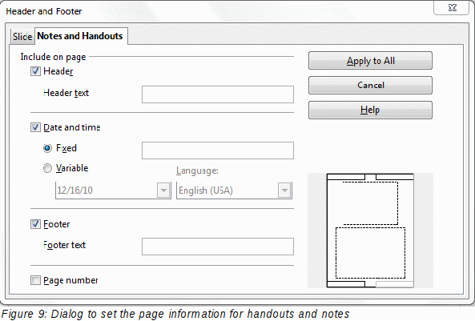Select the Fixed radio button
The height and width of the screenshot is (321, 475).
(47, 148)
